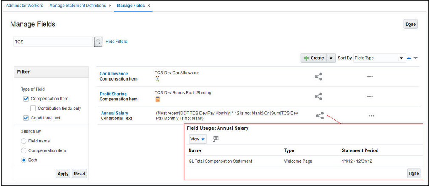The width and height of the screenshot is (429, 186).
Task: Click the search magnifier icon
Action: click(x=98, y=42)
